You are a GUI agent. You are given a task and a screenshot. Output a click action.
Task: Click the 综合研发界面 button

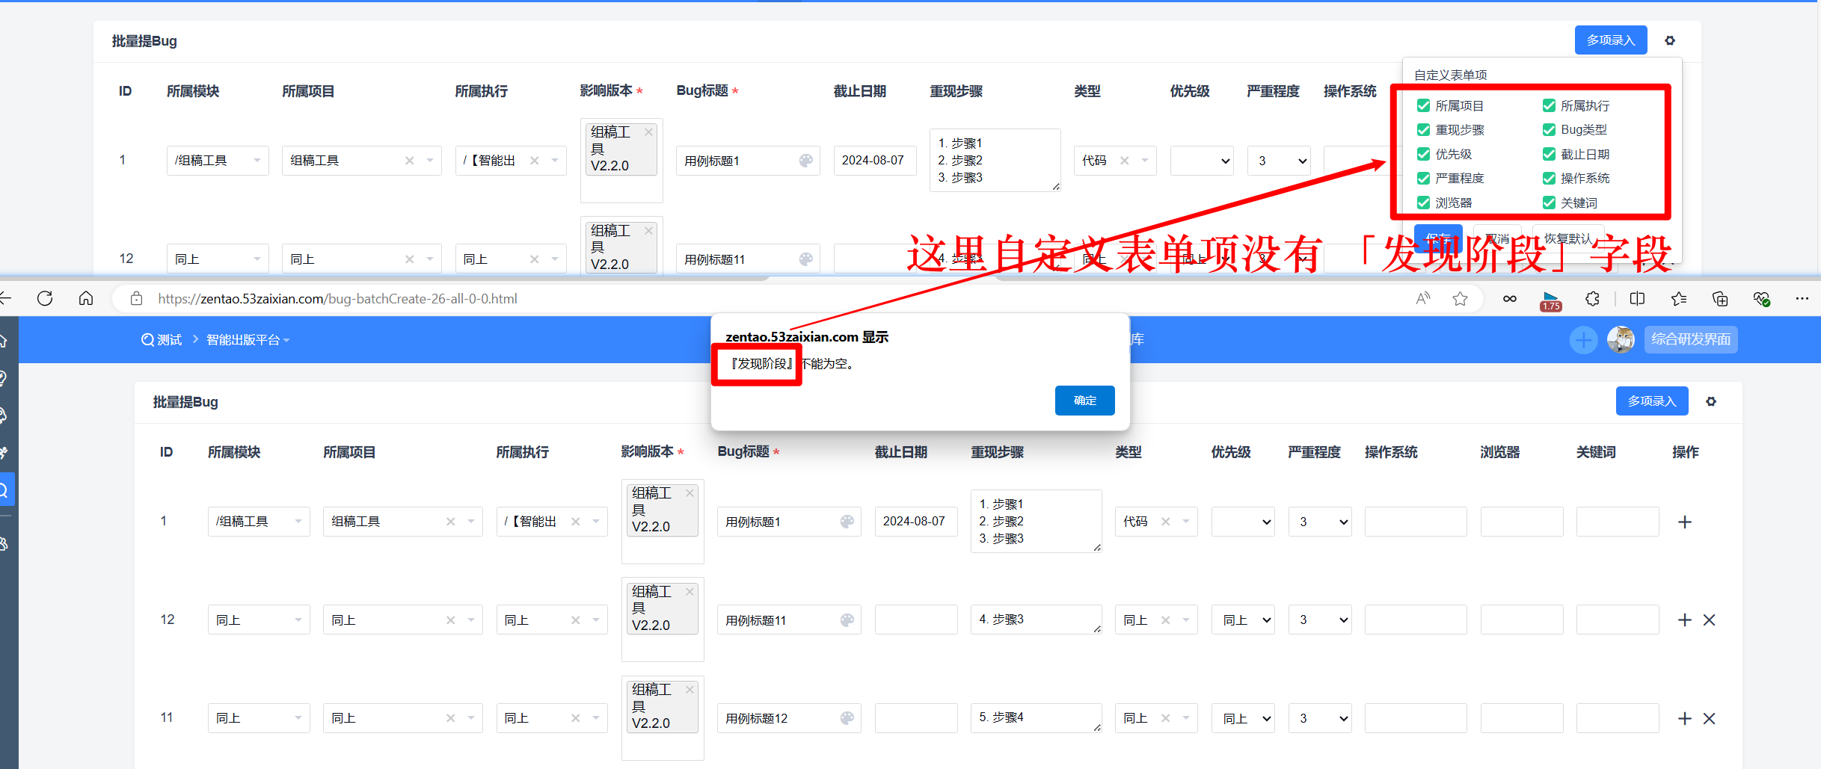click(1691, 339)
